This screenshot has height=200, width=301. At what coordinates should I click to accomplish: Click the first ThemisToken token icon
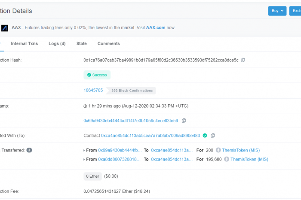coord(218,150)
